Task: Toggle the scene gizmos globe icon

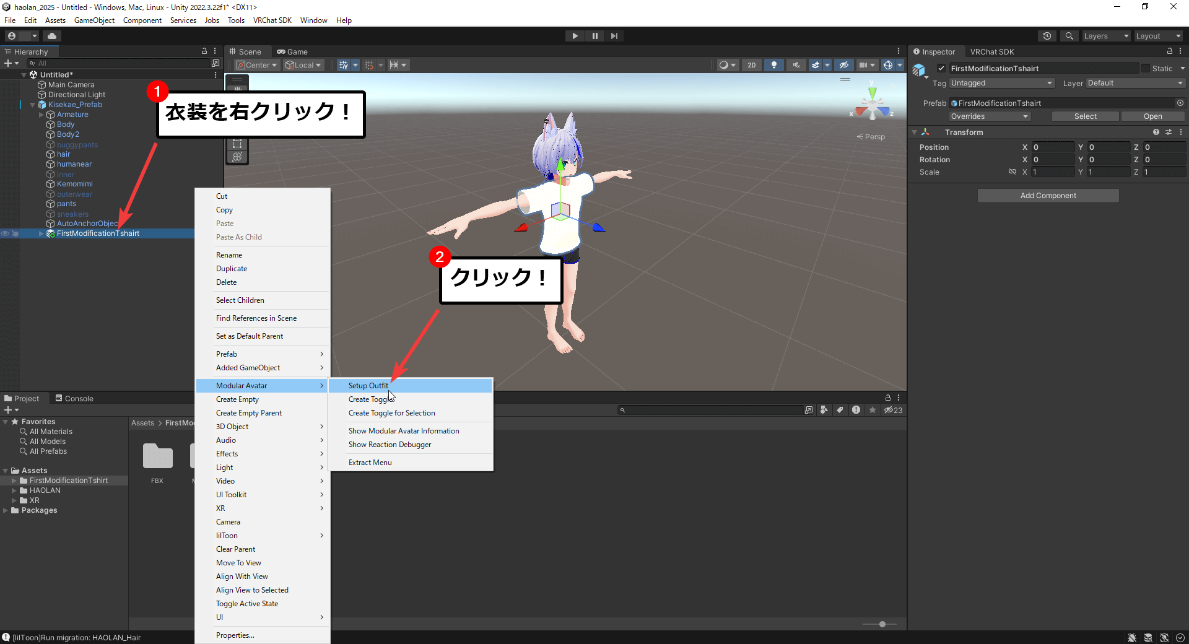Action: (888, 65)
